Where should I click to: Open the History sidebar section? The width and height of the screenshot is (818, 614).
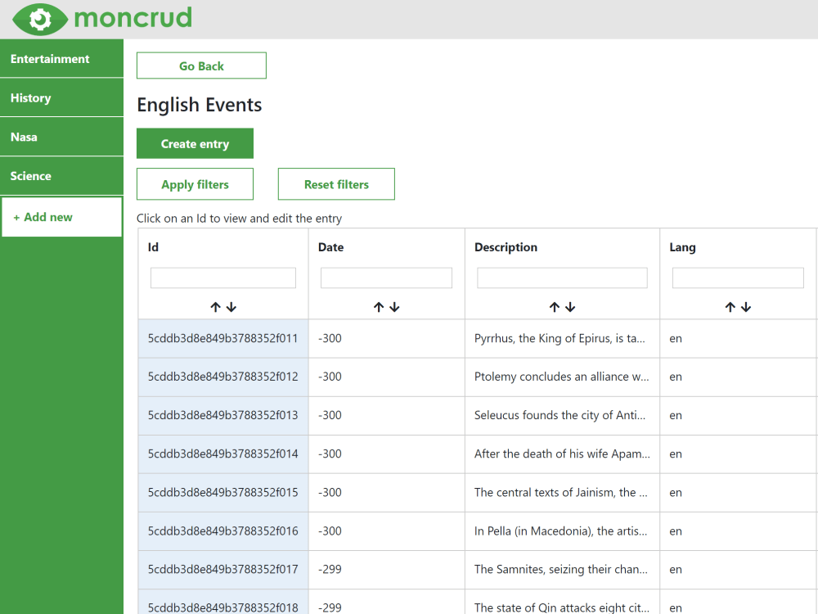(61, 97)
